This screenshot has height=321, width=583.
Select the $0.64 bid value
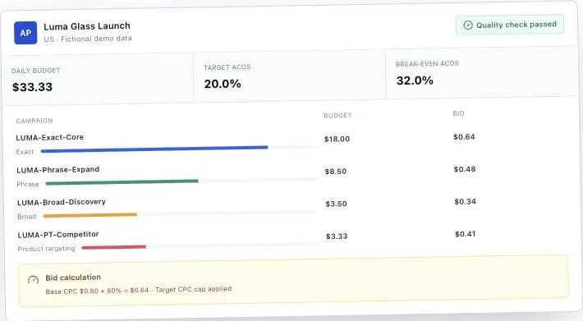click(464, 137)
